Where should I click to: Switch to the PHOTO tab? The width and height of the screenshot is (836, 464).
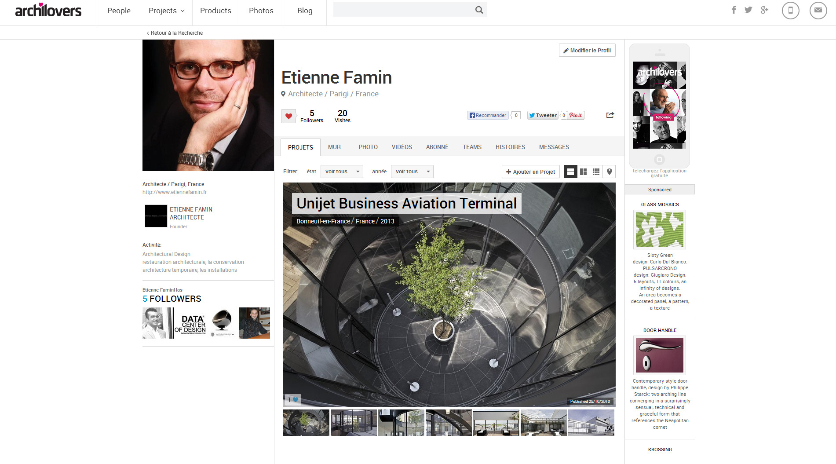[368, 147]
